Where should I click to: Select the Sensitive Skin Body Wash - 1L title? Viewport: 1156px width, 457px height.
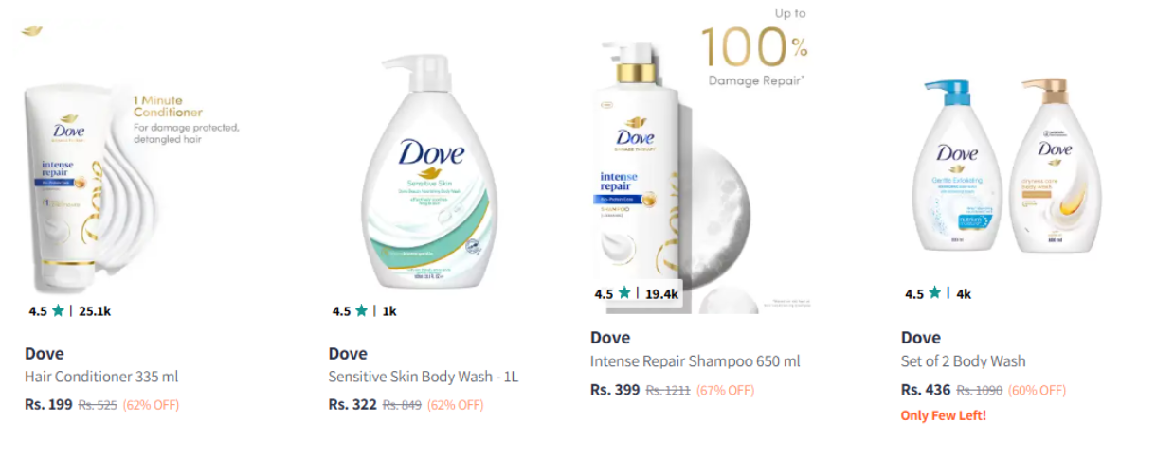[x=424, y=377]
